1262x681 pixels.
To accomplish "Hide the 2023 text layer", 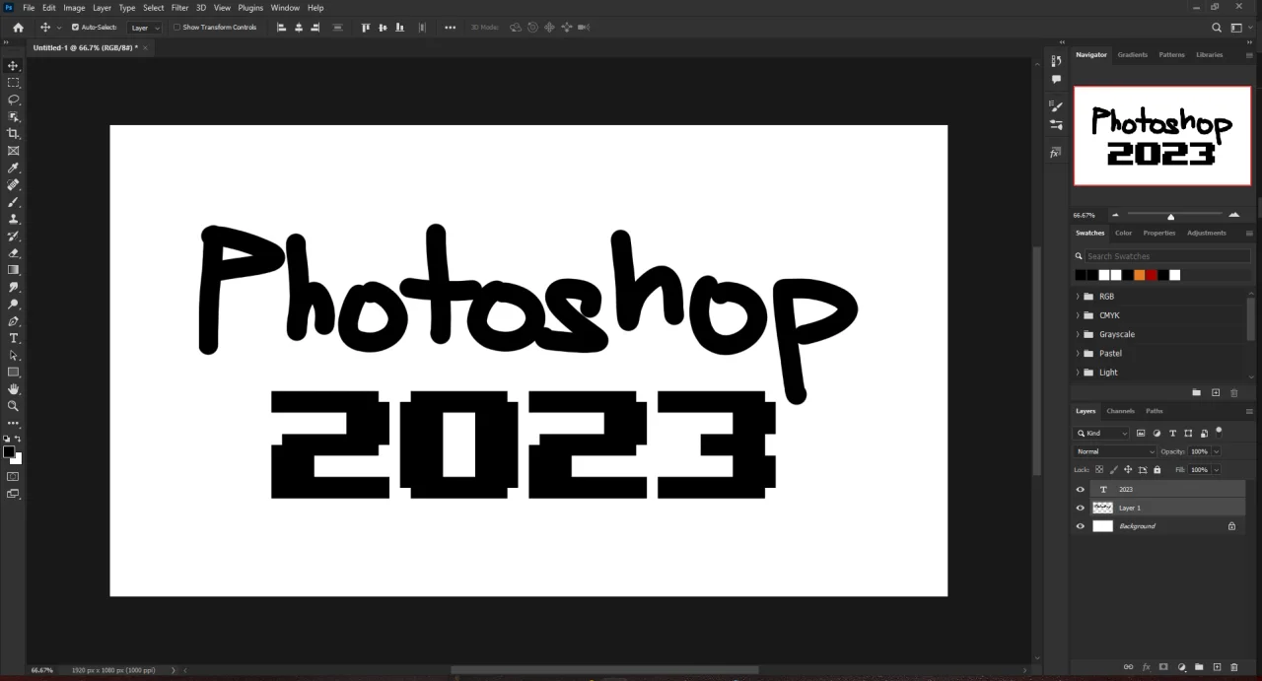I will pyautogui.click(x=1080, y=489).
